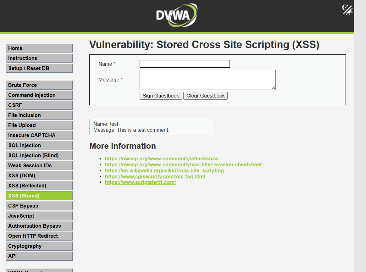Click the DVWA logo in header
Image resolution: width=366 pixels, height=272 pixels.
[x=177, y=15]
